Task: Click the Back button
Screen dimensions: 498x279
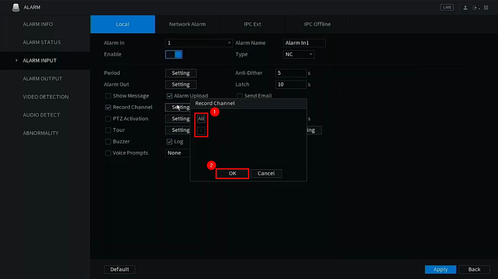Action: pyautogui.click(x=474, y=270)
